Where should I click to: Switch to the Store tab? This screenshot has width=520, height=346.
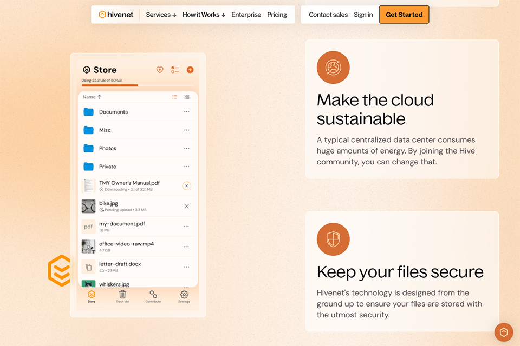tap(92, 296)
